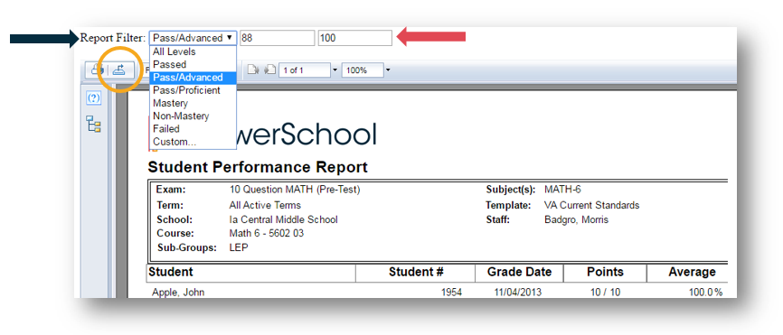Select Failed filter option
Screen dimensions: 783x335
[x=193, y=128]
